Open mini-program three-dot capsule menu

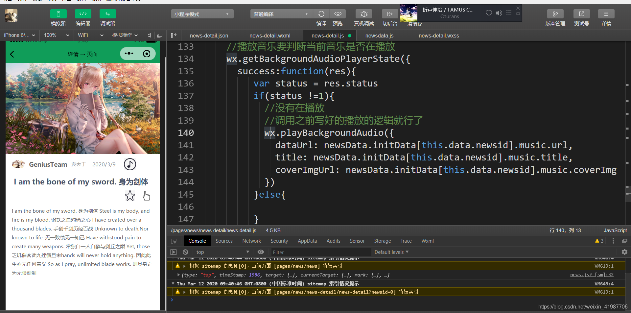coord(129,54)
